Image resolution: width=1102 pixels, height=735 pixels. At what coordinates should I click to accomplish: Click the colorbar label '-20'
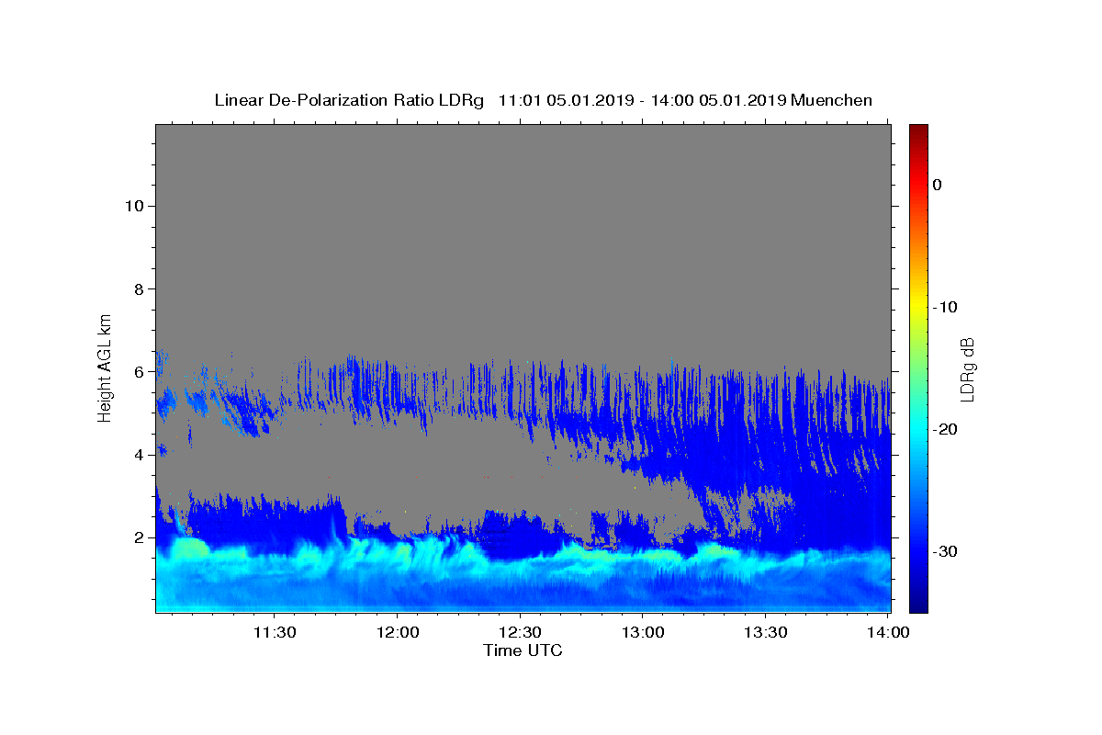point(945,429)
